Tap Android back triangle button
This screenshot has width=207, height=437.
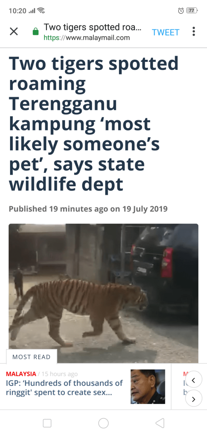(160, 423)
